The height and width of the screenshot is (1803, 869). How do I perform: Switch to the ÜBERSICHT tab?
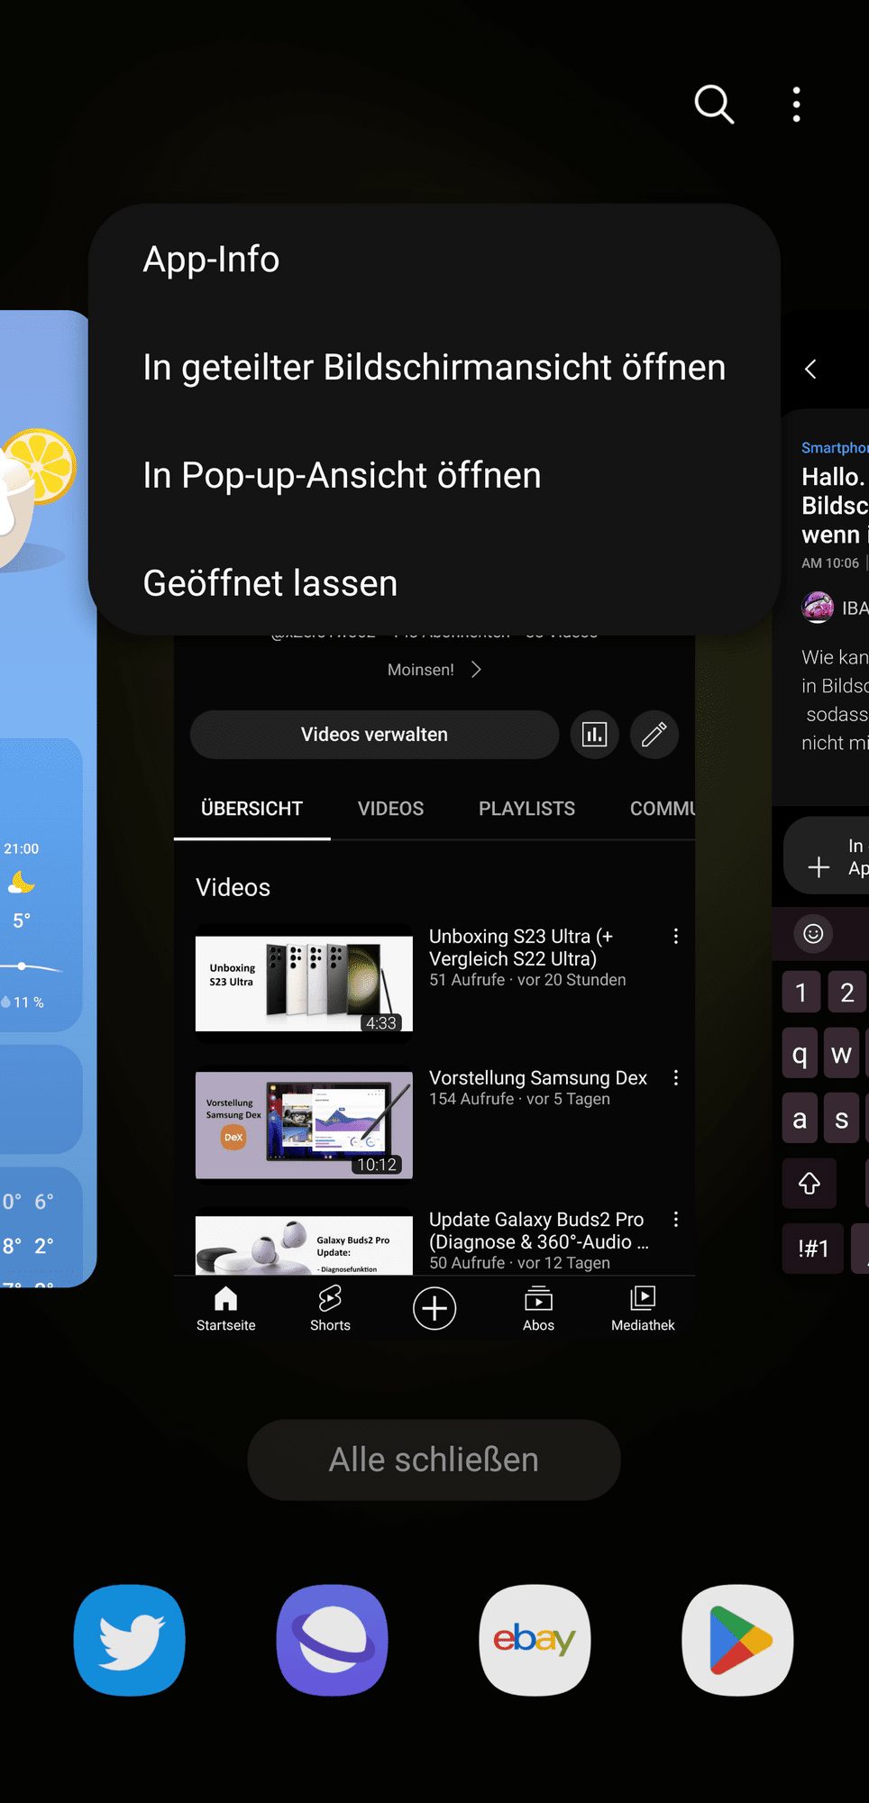point(252,809)
